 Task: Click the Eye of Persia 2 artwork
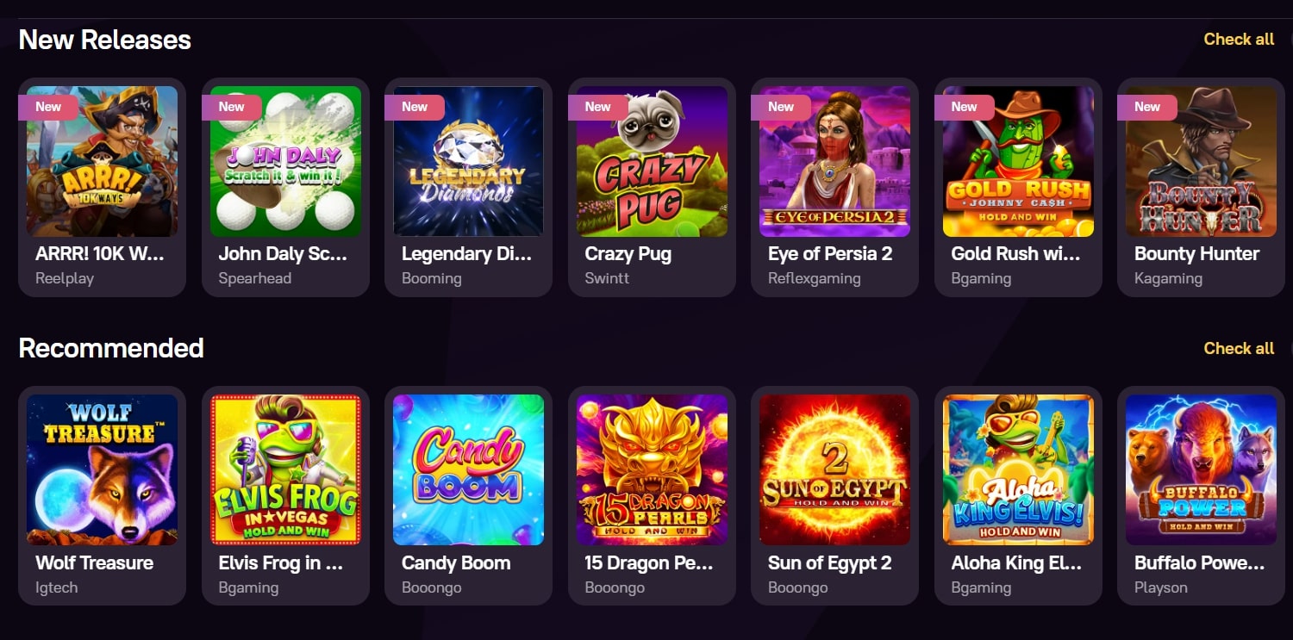(834, 161)
